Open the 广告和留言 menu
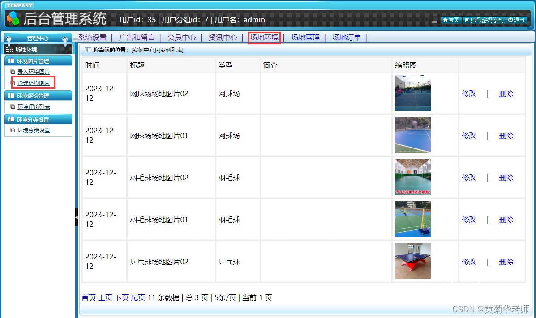536x318 pixels. [137, 37]
